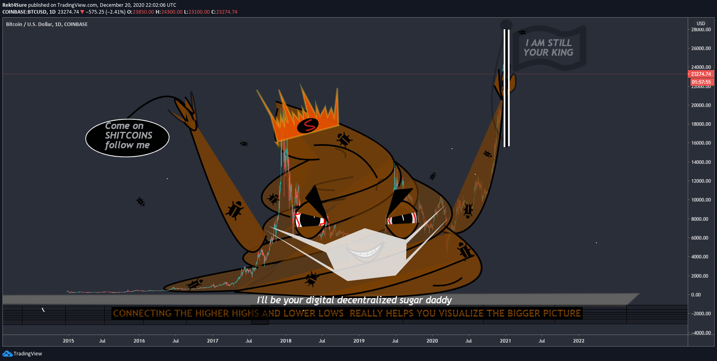Click the 2021 label on time axis
The image size is (717, 361).
point(505,341)
